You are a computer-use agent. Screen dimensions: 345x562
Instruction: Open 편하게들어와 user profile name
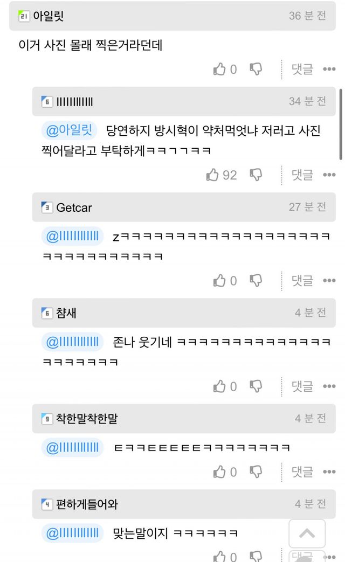tap(87, 504)
